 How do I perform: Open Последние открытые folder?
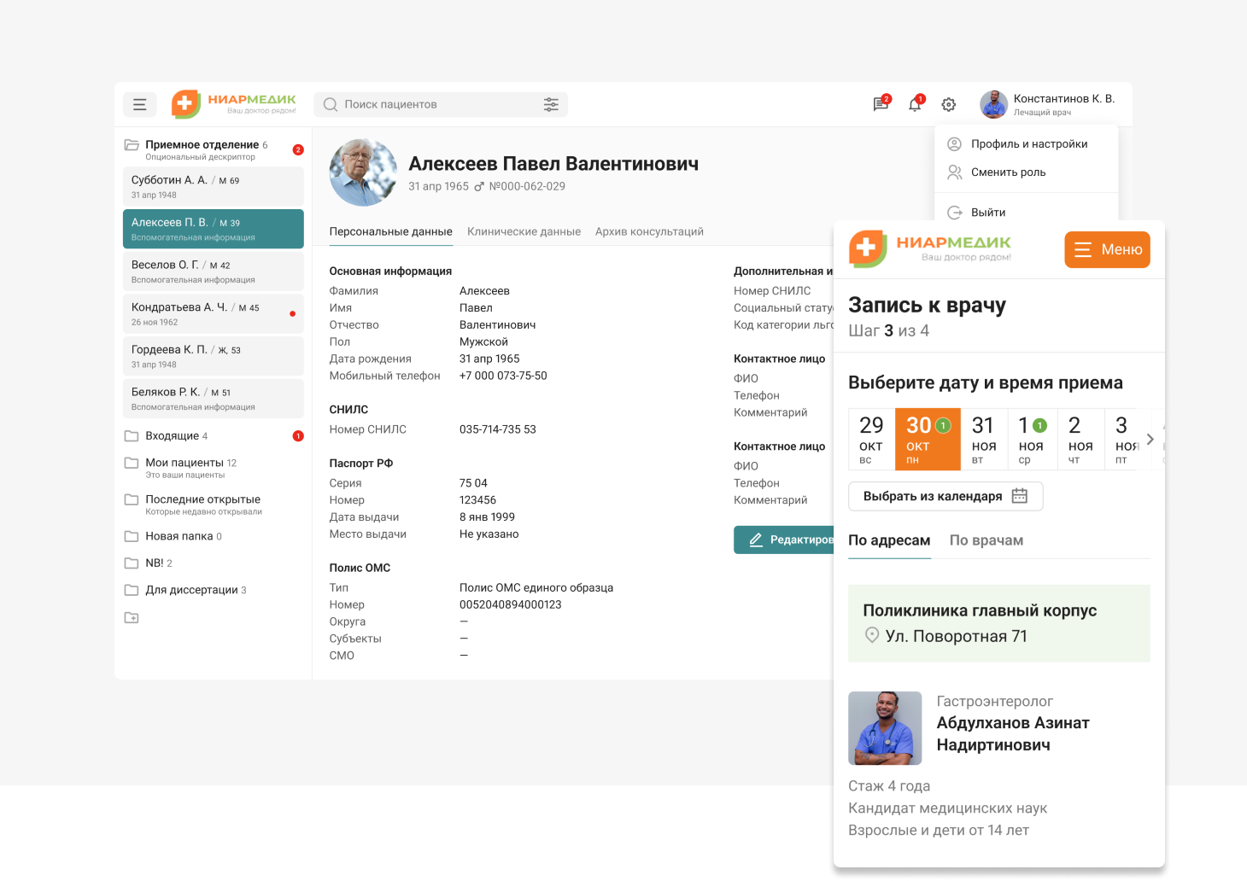tap(214, 505)
